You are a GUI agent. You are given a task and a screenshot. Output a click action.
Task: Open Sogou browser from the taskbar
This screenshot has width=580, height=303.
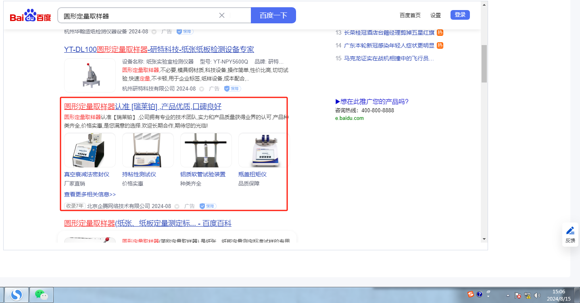[x=16, y=295]
